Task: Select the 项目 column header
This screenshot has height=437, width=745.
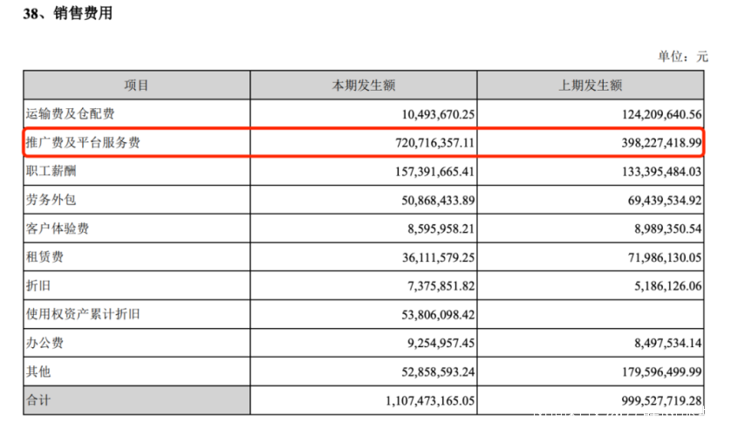Action: [x=137, y=85]
